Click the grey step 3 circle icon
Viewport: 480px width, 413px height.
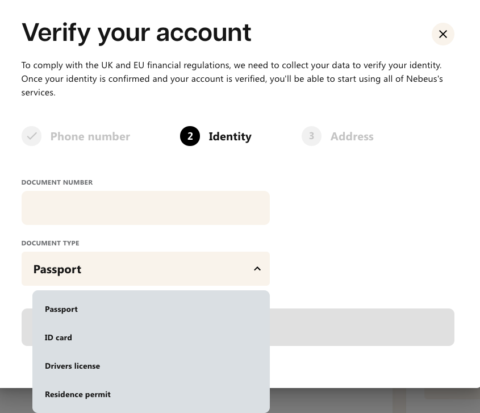point(311,136)
